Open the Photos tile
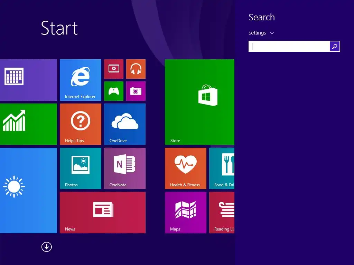 (80, 168)
